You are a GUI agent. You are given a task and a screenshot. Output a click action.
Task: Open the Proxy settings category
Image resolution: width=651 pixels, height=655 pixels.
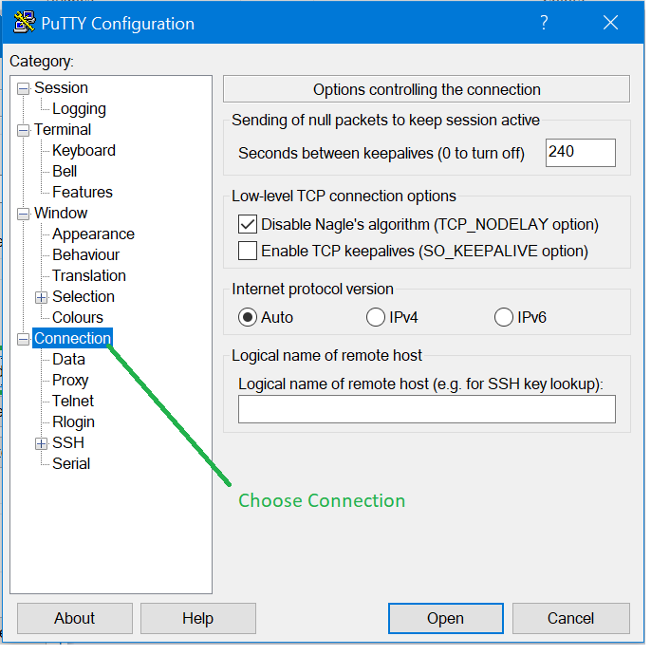(70, 381)
